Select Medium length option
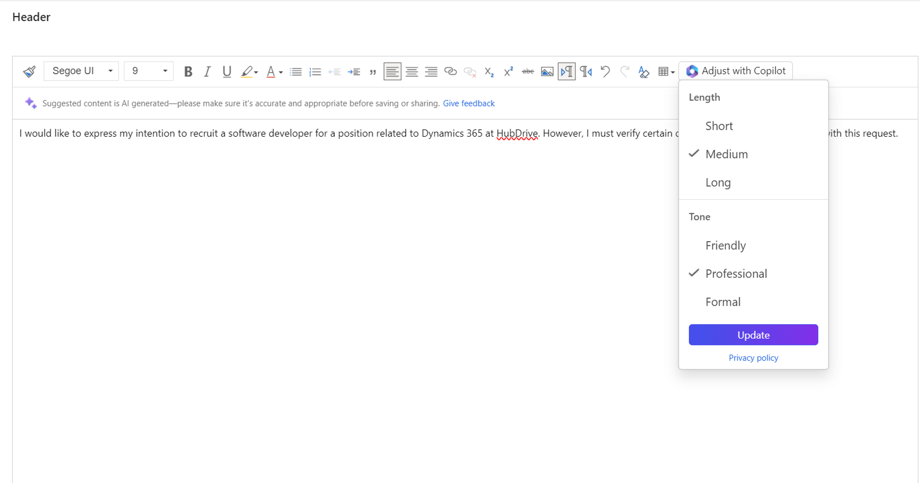This screenshot has width=920, height=483. 753,154
